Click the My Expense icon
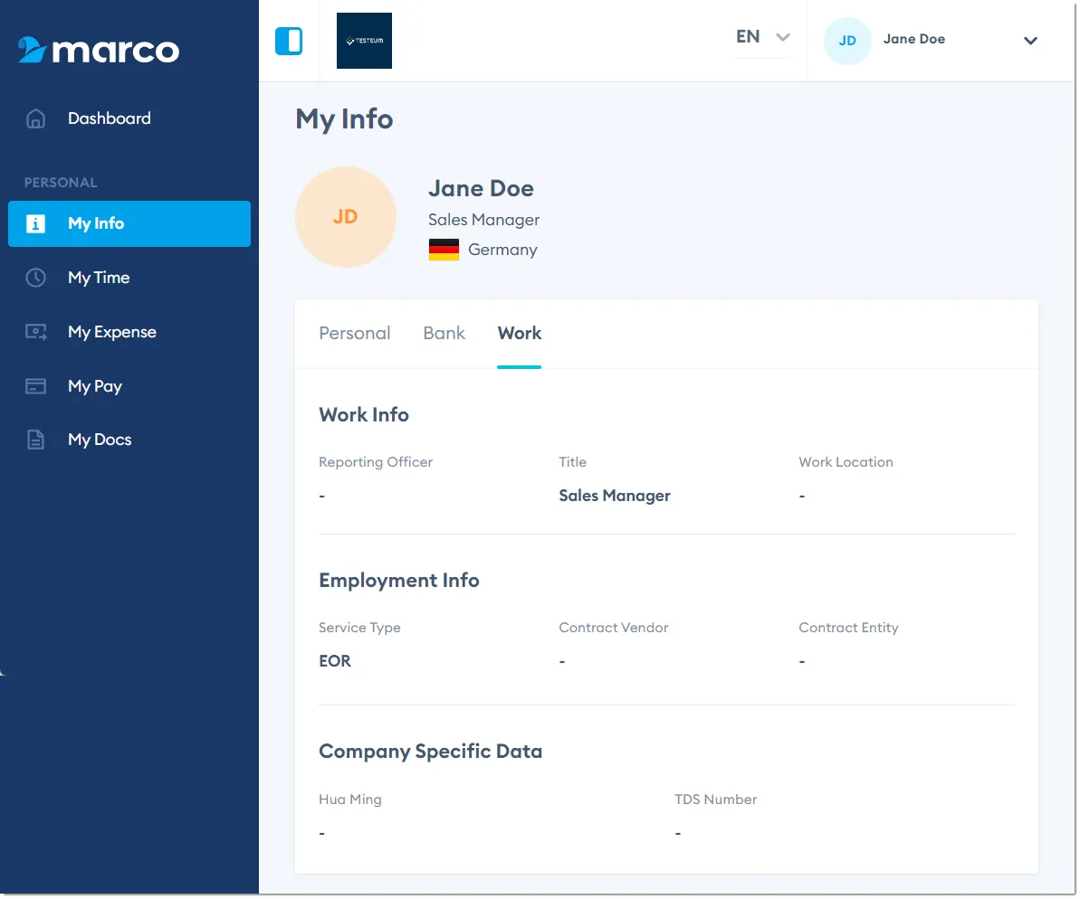The image size is (1080, 899). [x=36, y=332]
